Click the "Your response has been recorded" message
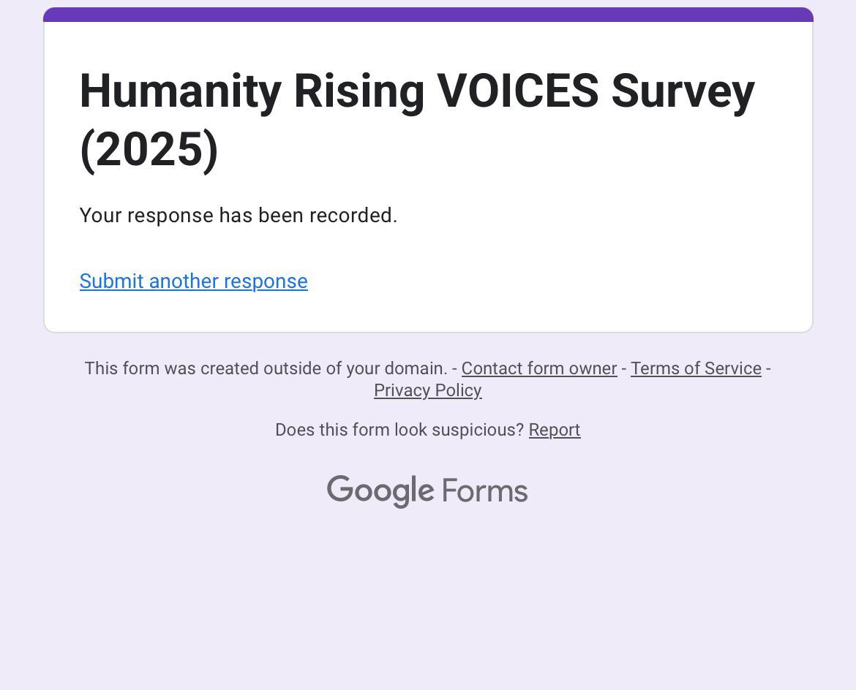The image size is (856, 690). point(238,216)
